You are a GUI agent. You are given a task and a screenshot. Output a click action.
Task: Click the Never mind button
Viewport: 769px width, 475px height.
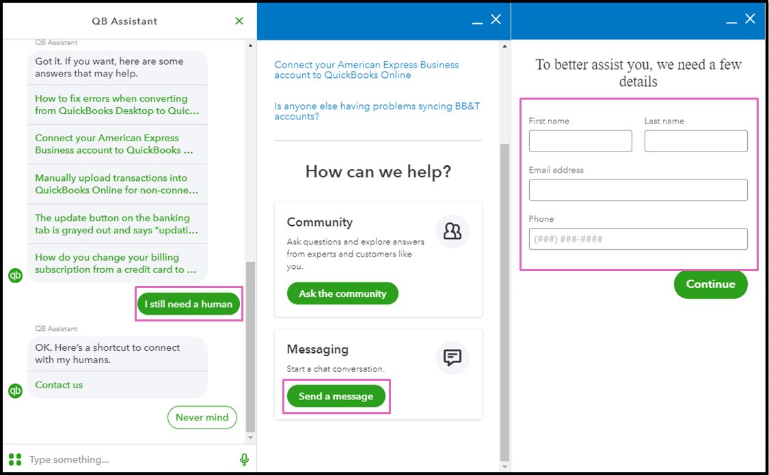pos(202,417)
